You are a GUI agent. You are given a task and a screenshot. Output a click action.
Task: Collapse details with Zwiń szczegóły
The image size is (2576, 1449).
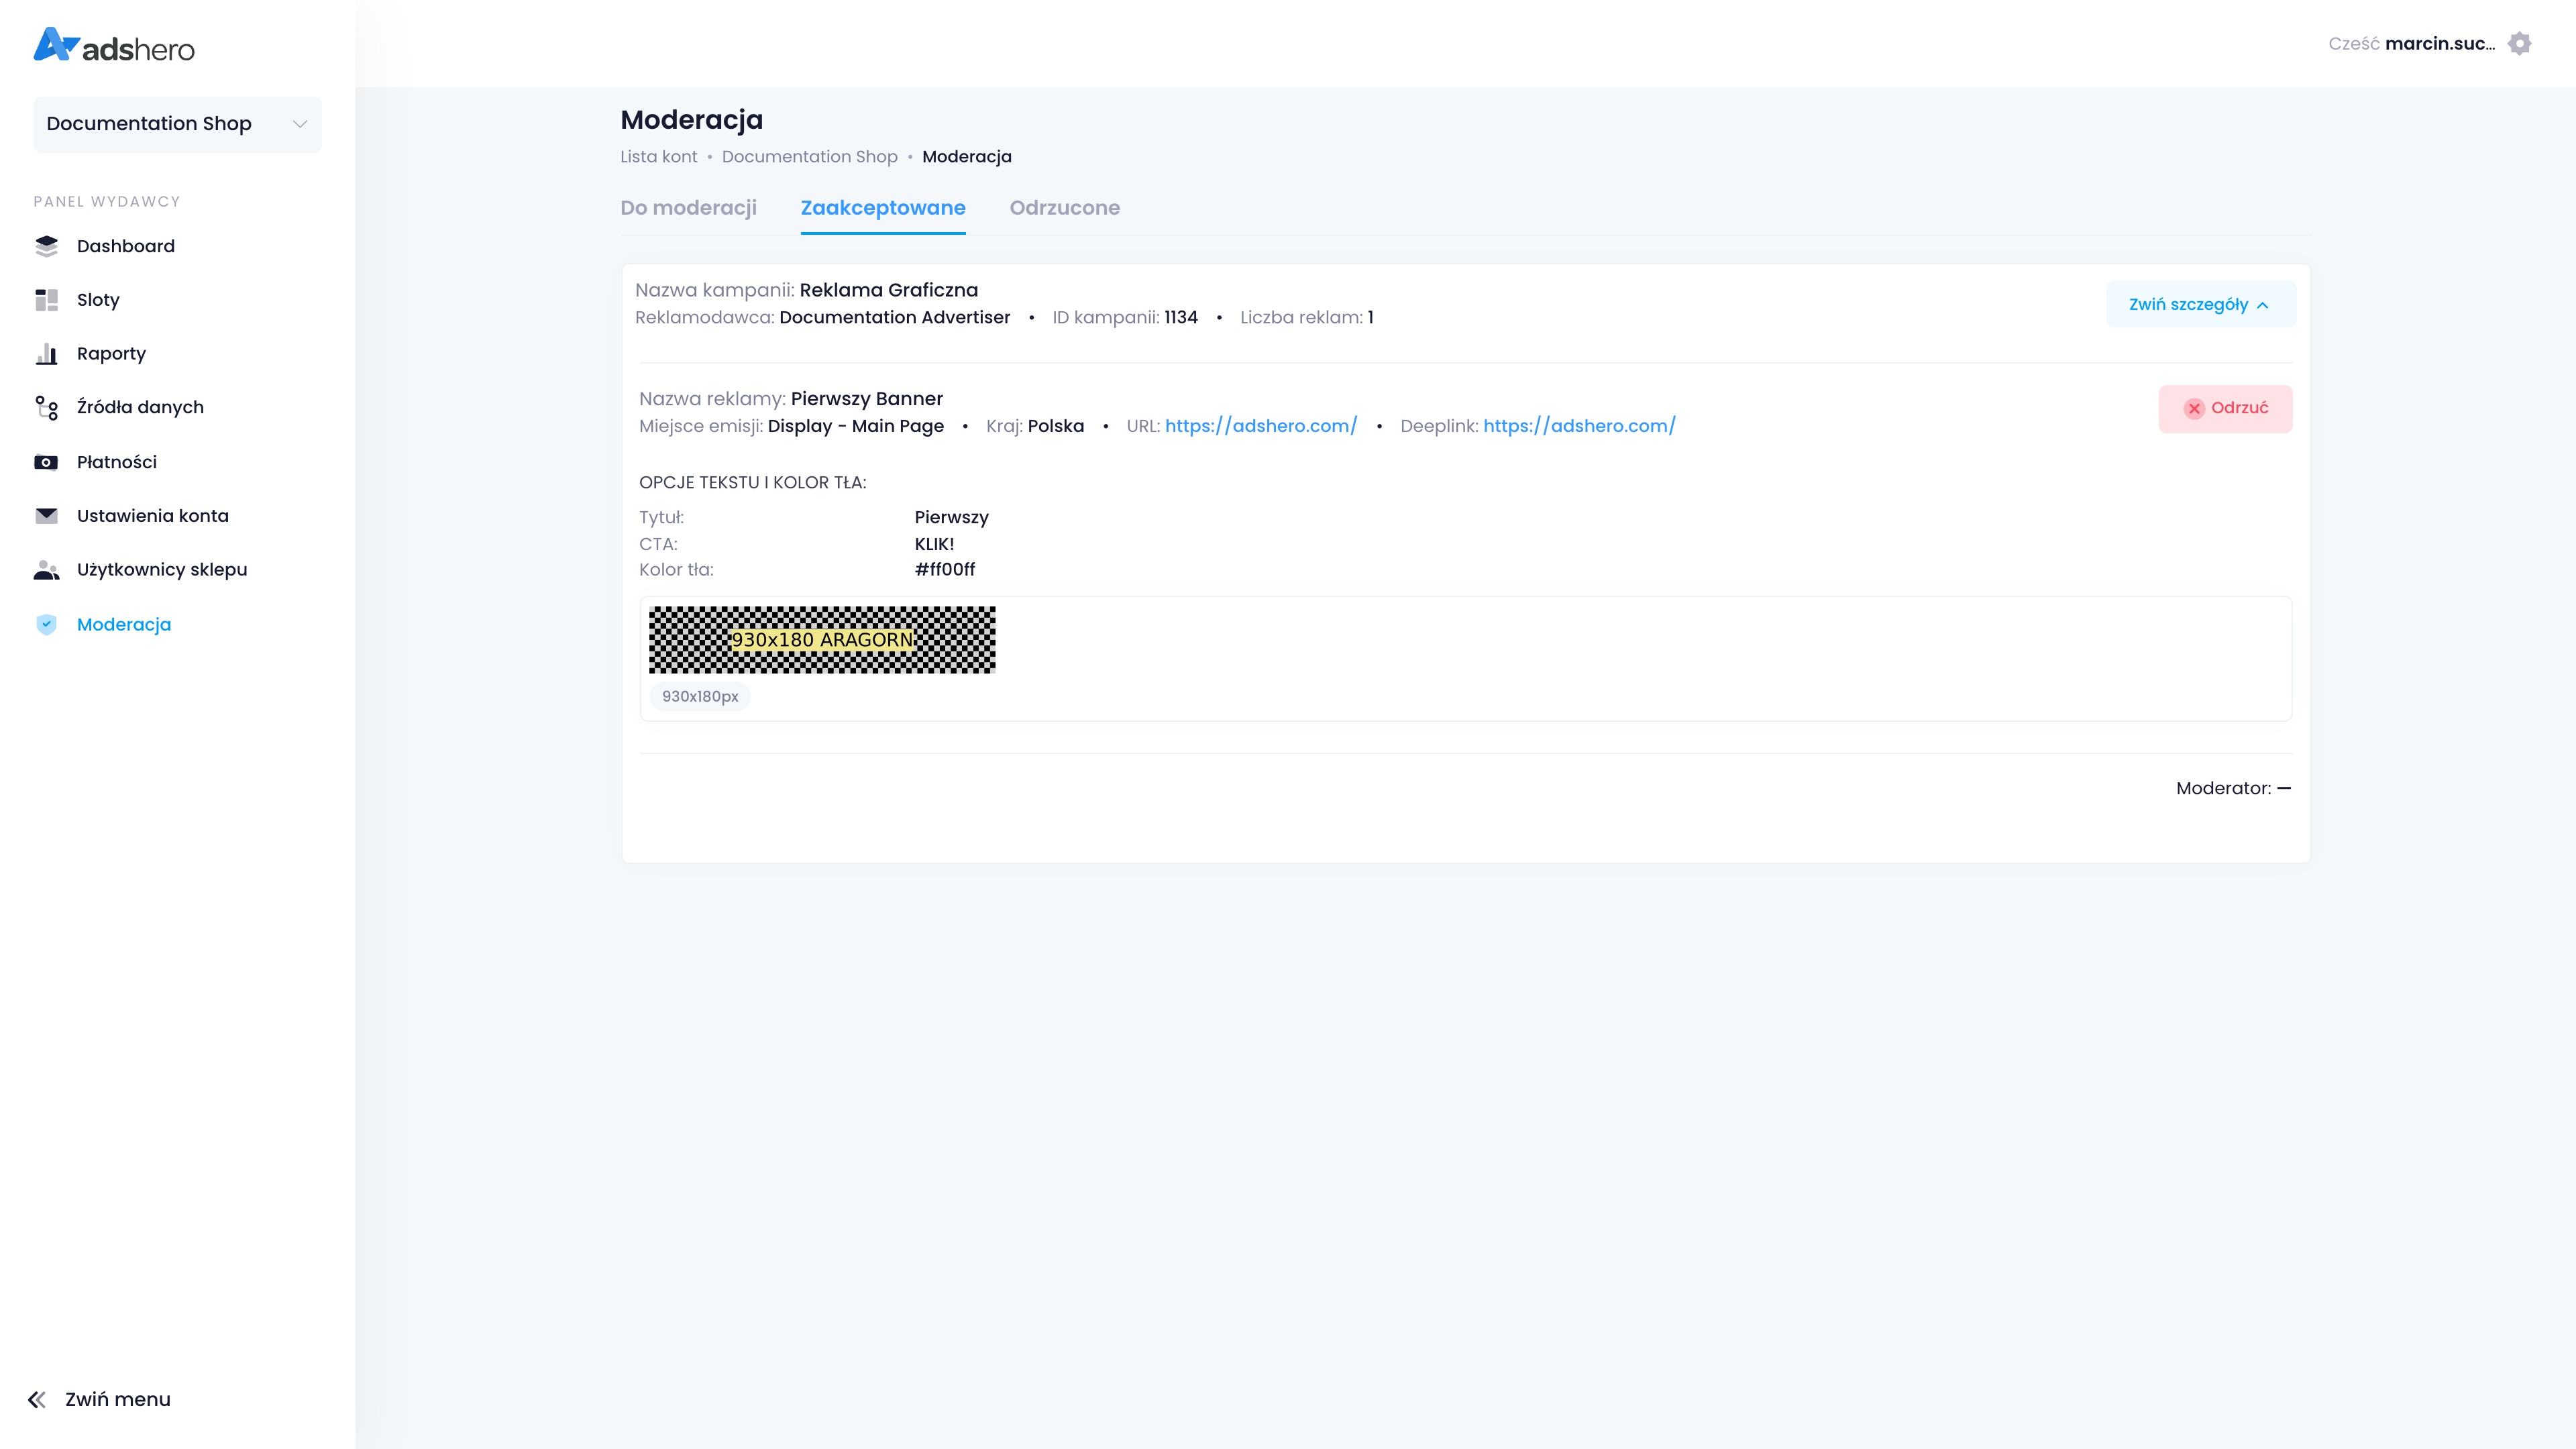(x=2199, y=304)
